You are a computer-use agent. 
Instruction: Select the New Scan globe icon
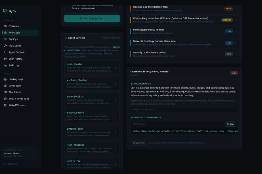point(5,33)
